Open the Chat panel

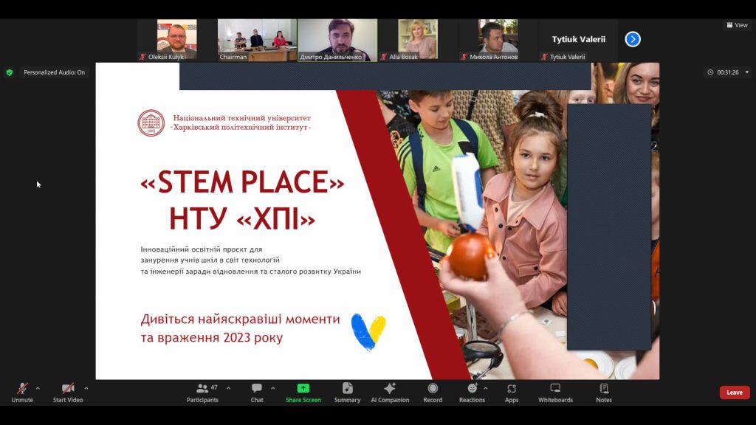(257, 393)
